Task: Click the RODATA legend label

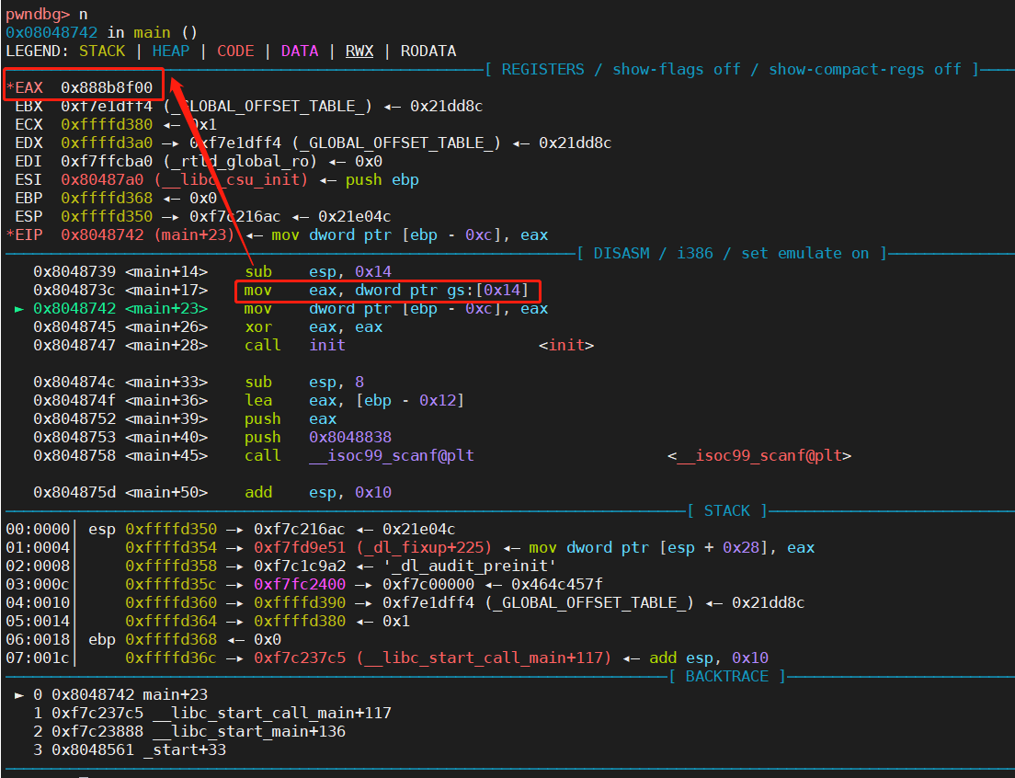Action: point(428,51)
